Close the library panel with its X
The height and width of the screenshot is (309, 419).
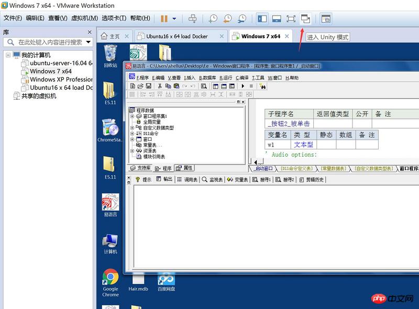[90, 32]
